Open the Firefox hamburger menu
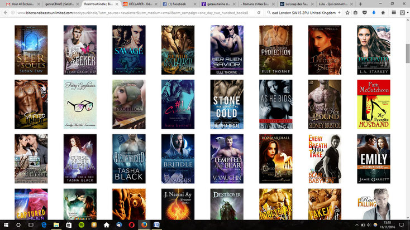Screen dimensions: 410x230 (x=394, y=12)
